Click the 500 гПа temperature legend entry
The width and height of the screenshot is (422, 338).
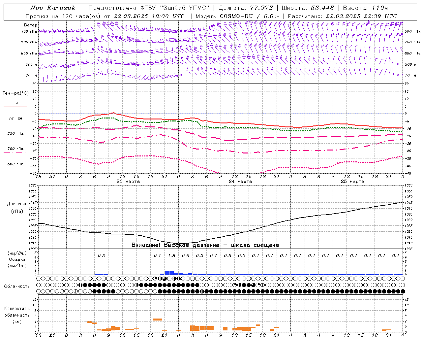pos(15,164)
